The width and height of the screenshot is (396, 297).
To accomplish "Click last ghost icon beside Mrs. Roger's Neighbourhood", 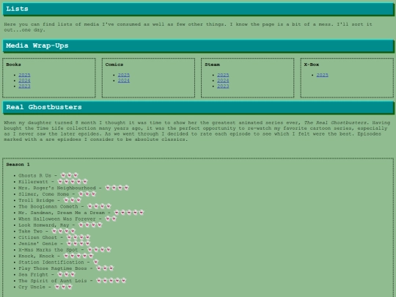I will coord(126,188).
